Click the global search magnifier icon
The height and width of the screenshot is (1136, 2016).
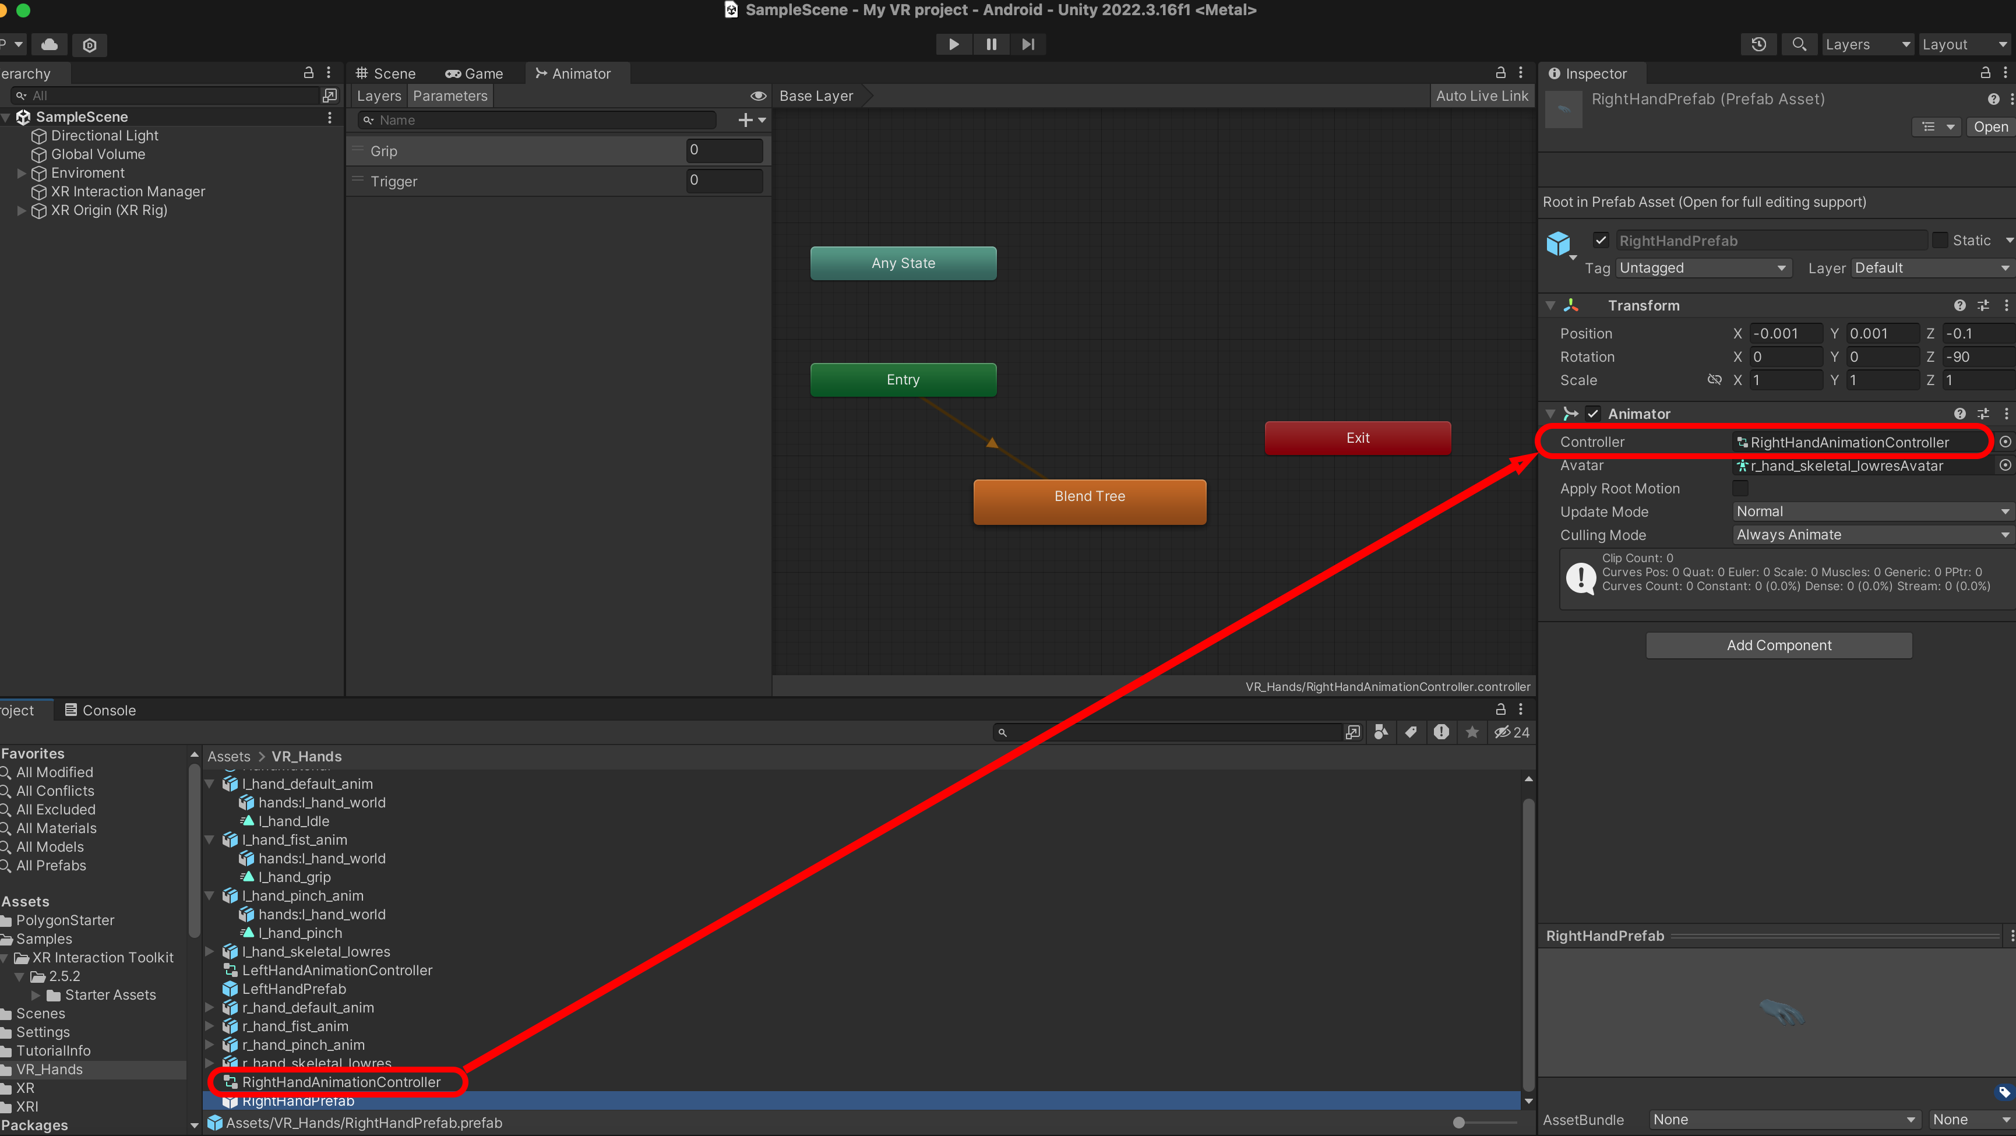(x=1799, y=45)
